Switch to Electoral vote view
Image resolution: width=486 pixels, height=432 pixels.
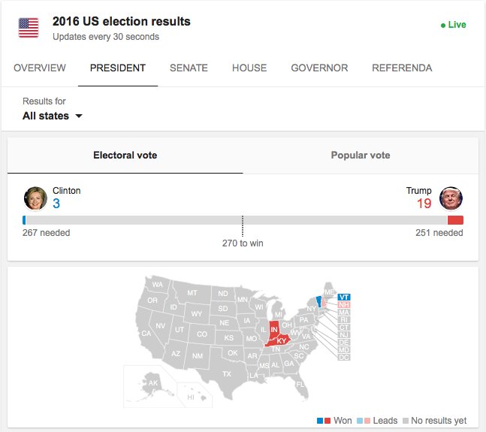(125, 156)
